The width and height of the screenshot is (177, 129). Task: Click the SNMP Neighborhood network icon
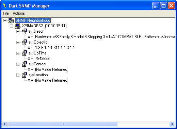(11, 20)
